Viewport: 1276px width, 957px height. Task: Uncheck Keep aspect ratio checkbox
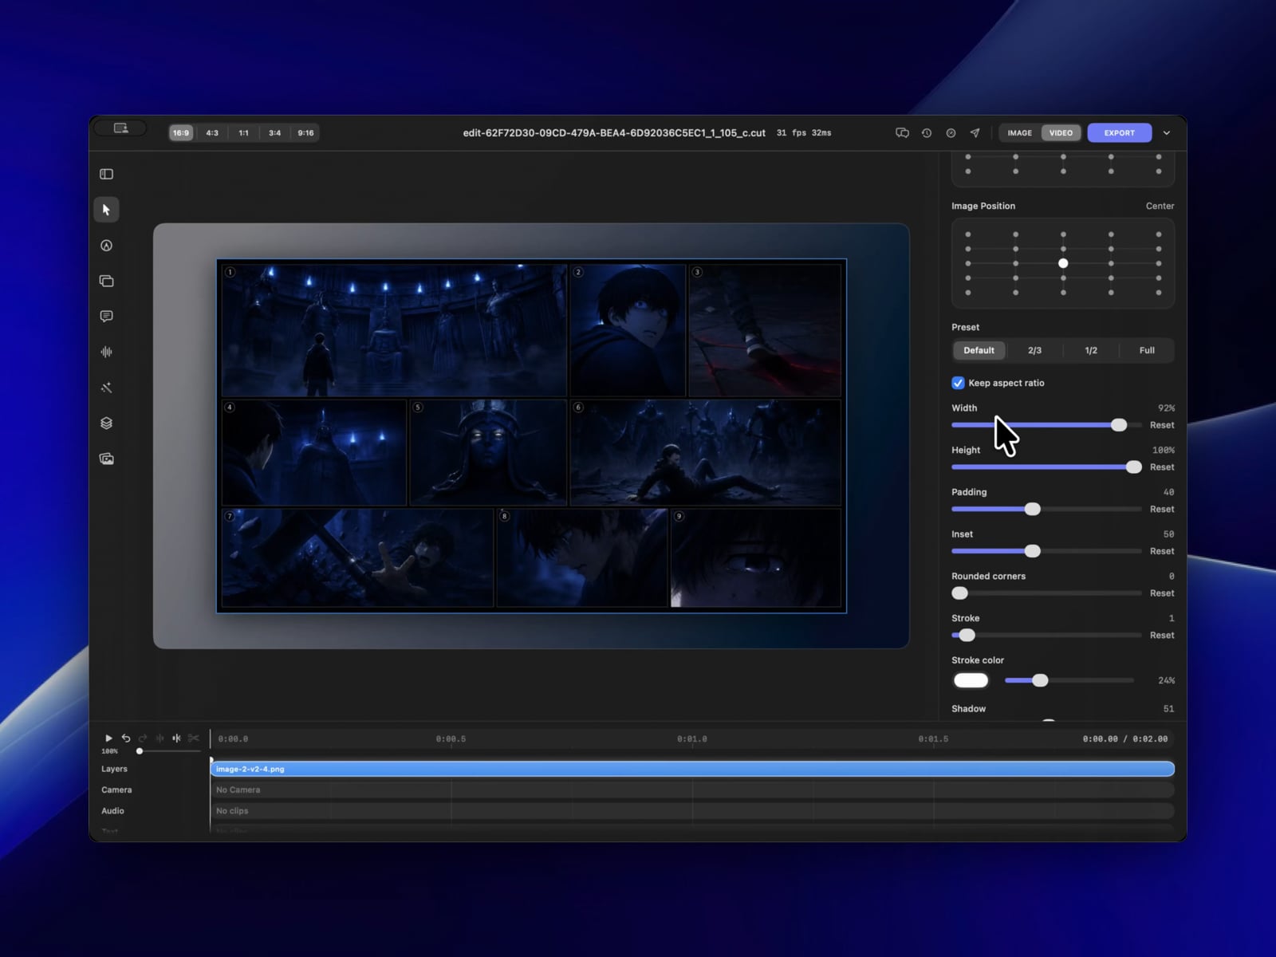[x=958, y=383]
